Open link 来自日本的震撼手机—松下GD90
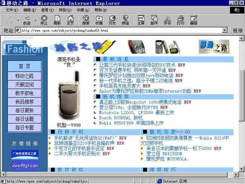 (x=179, y=148)
